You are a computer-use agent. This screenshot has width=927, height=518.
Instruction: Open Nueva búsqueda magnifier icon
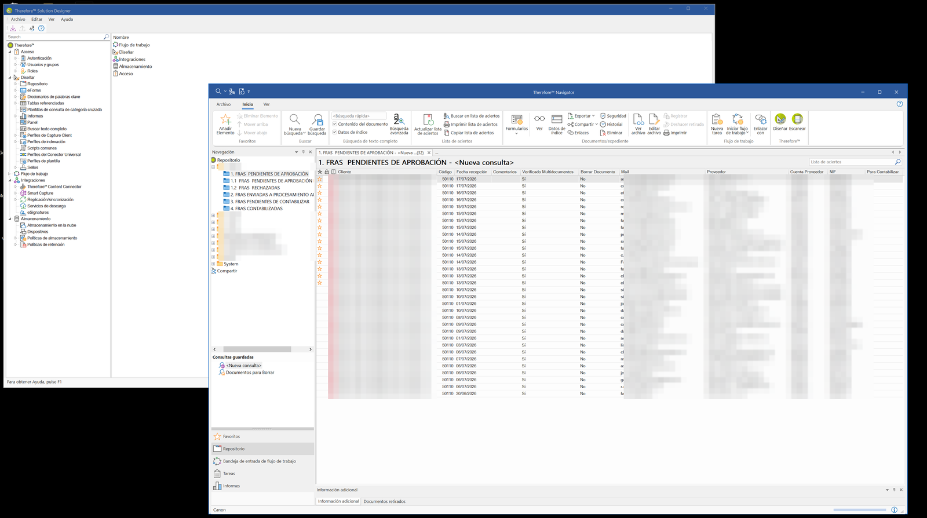(294, 120)
